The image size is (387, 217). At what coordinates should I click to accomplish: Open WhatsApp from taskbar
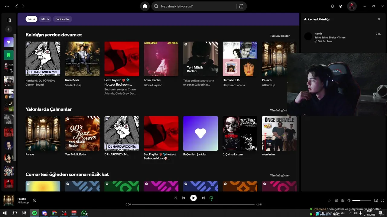coord(84,213)
